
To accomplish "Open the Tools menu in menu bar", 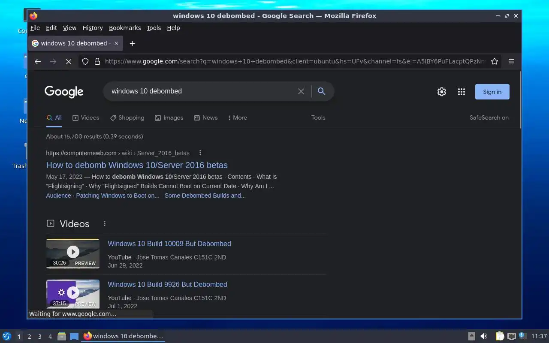I will (154, 28).
